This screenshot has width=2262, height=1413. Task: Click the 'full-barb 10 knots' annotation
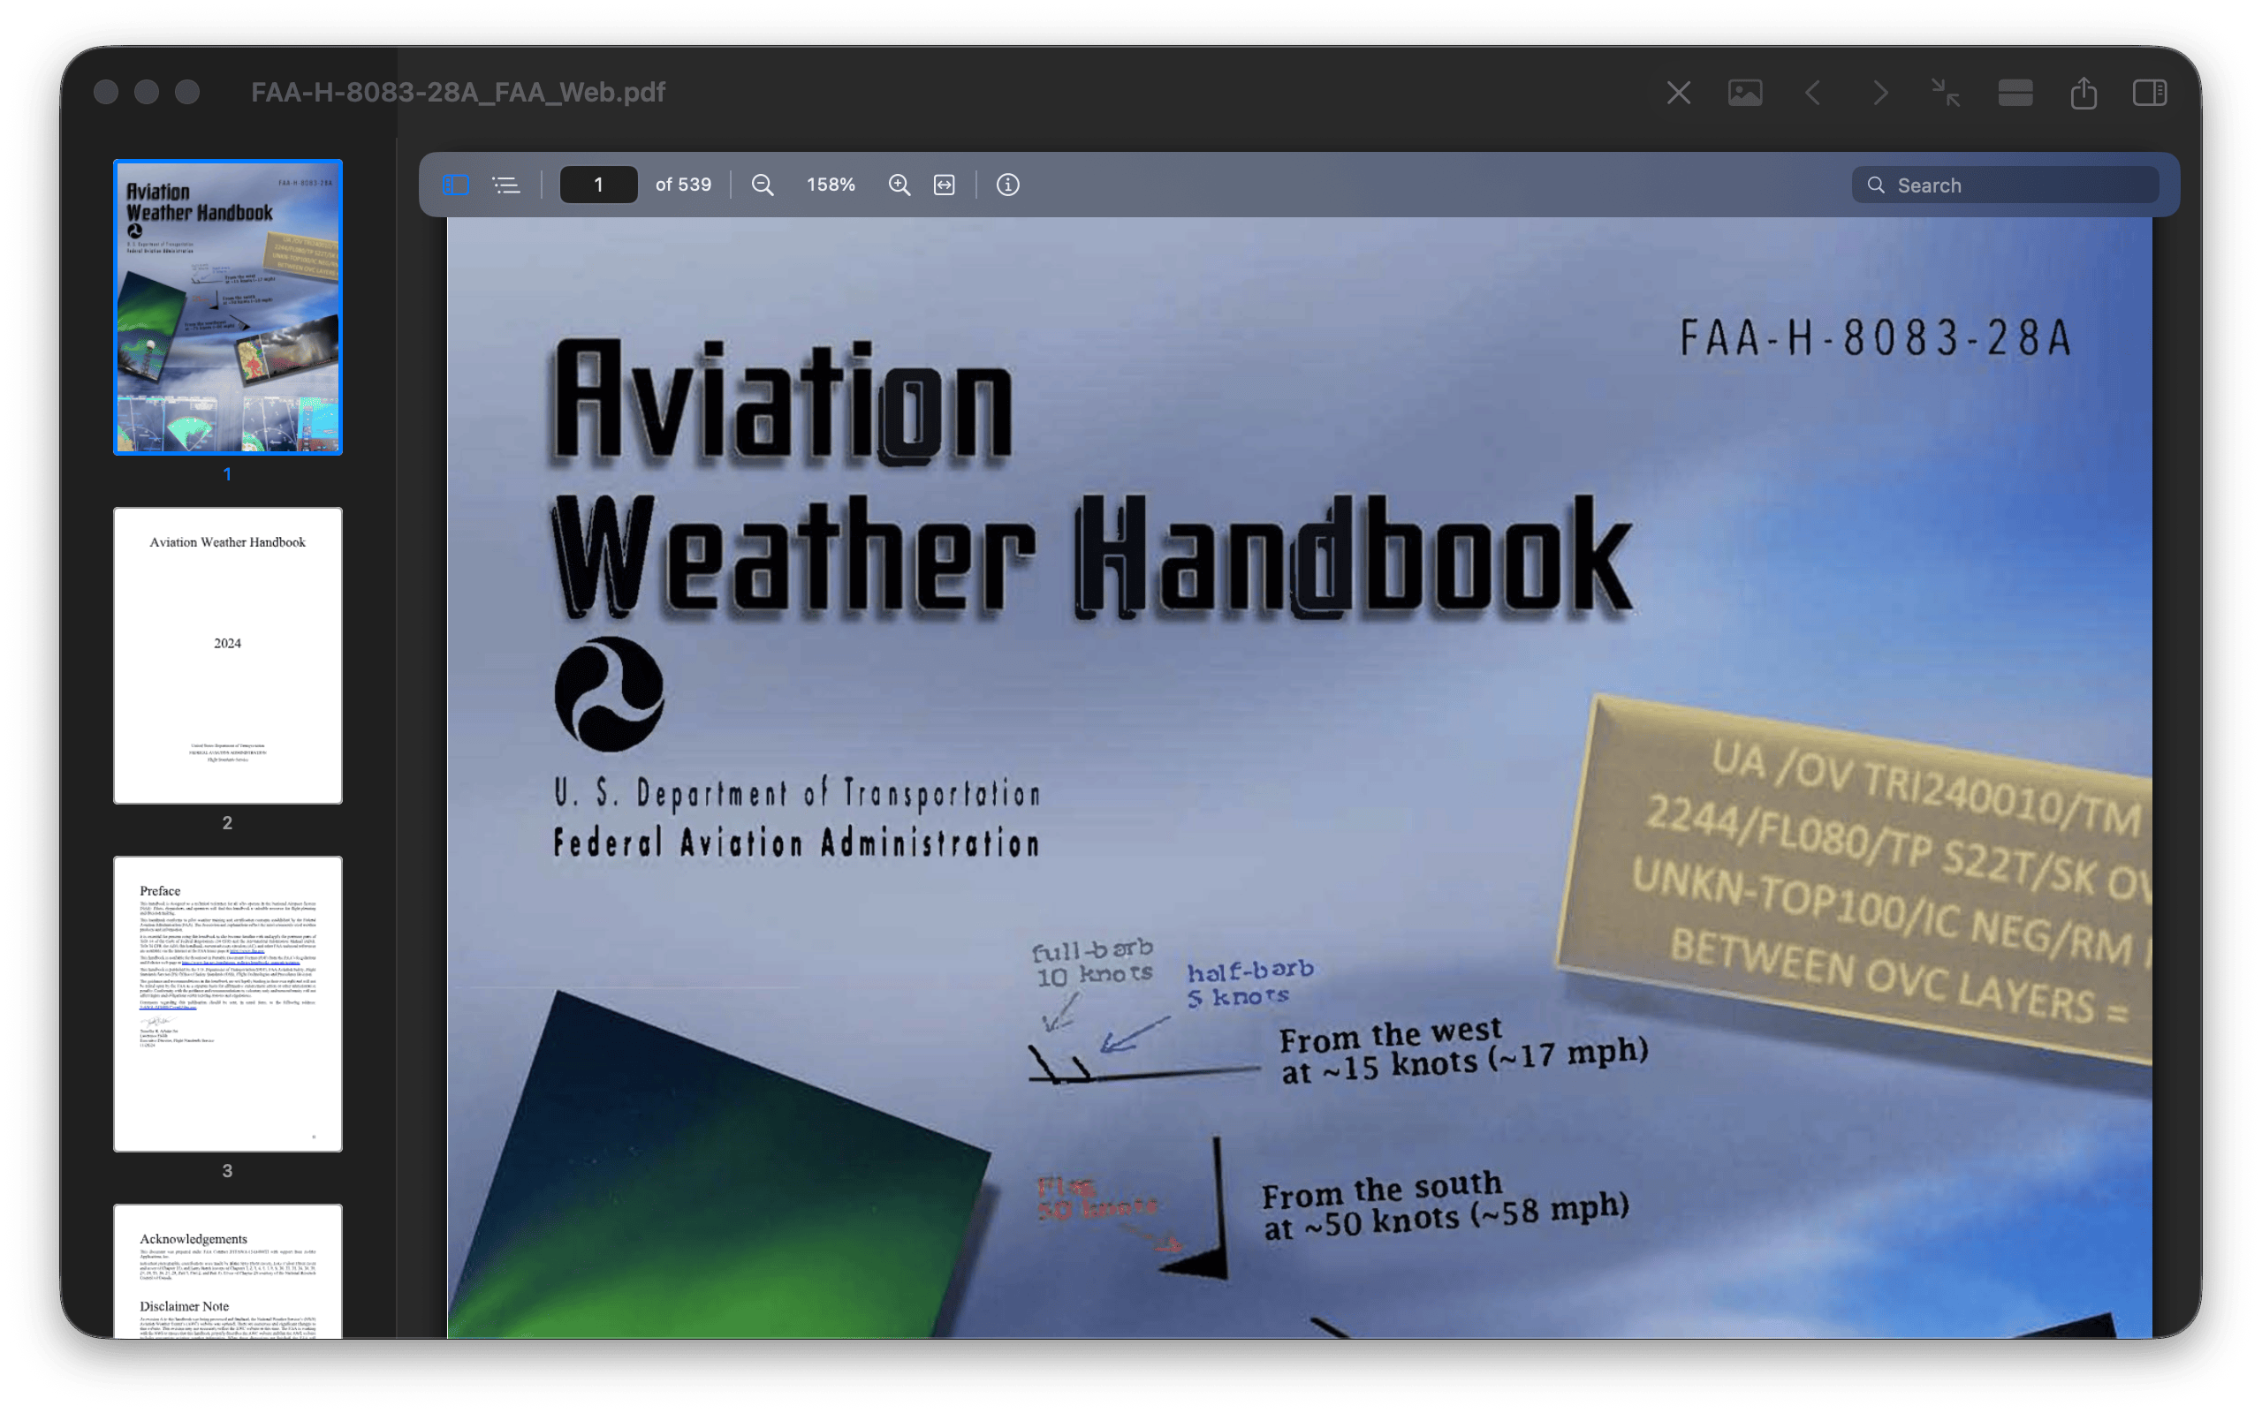1093,963
